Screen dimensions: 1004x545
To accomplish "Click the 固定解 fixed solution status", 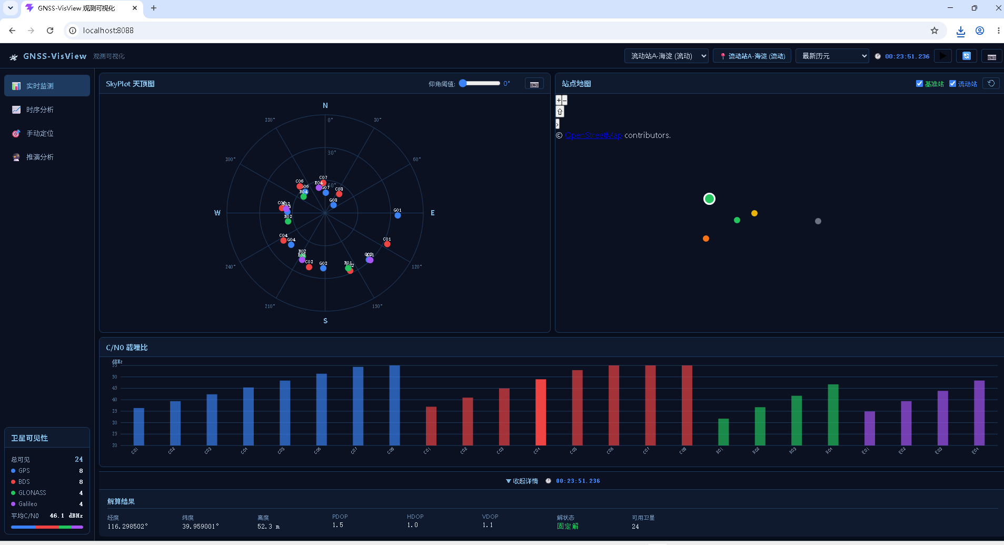I will [x=568, y=526].
